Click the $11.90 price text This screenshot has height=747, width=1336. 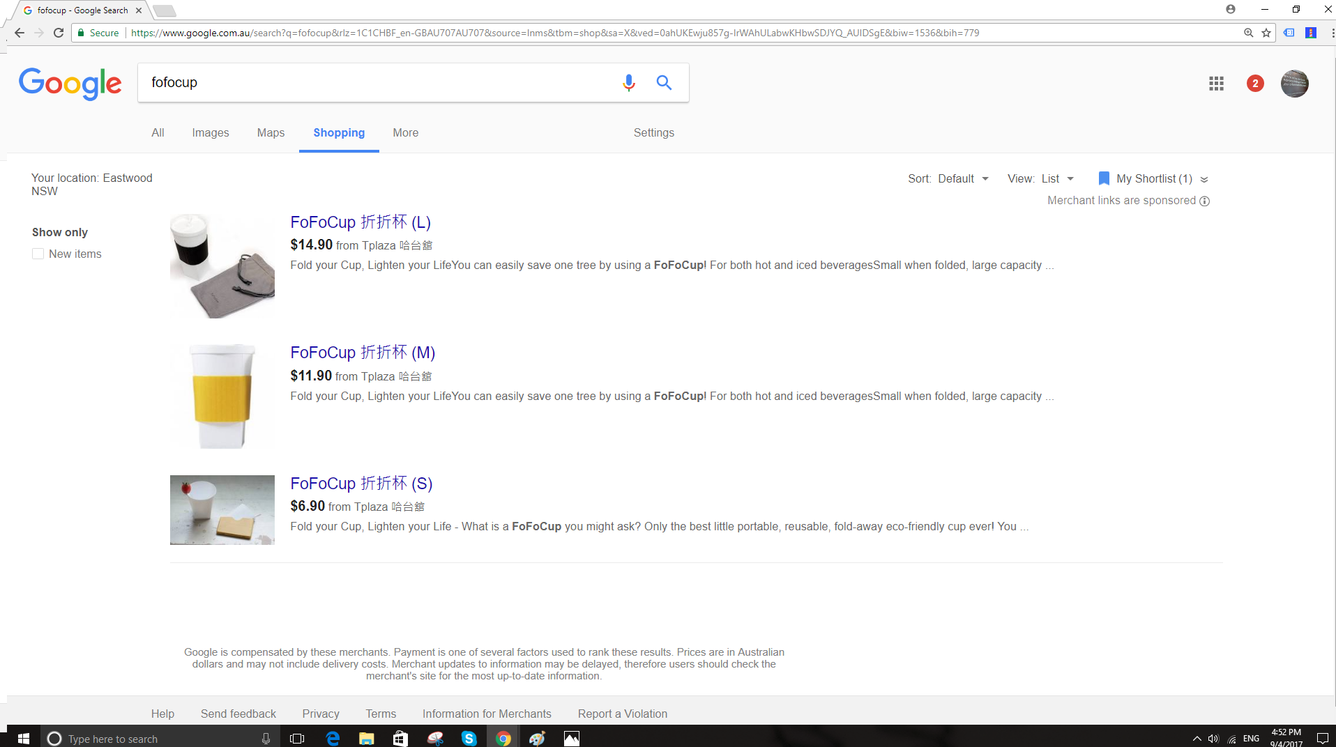[x=311, y=376]
